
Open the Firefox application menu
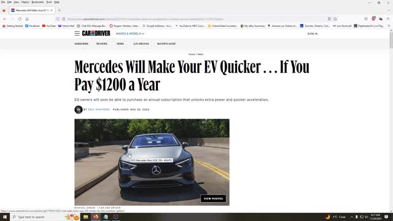click(x=388, y=19)
